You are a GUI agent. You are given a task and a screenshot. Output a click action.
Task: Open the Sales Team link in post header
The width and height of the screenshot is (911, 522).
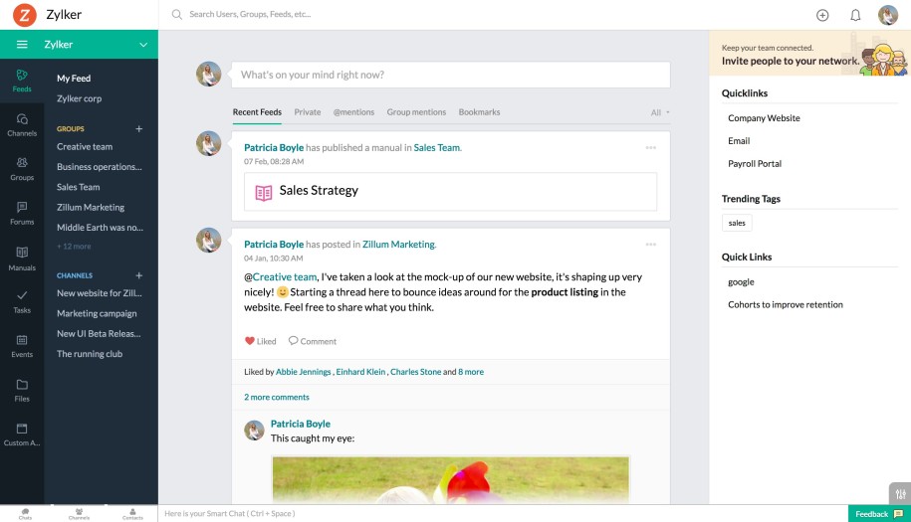click(436, 148)
